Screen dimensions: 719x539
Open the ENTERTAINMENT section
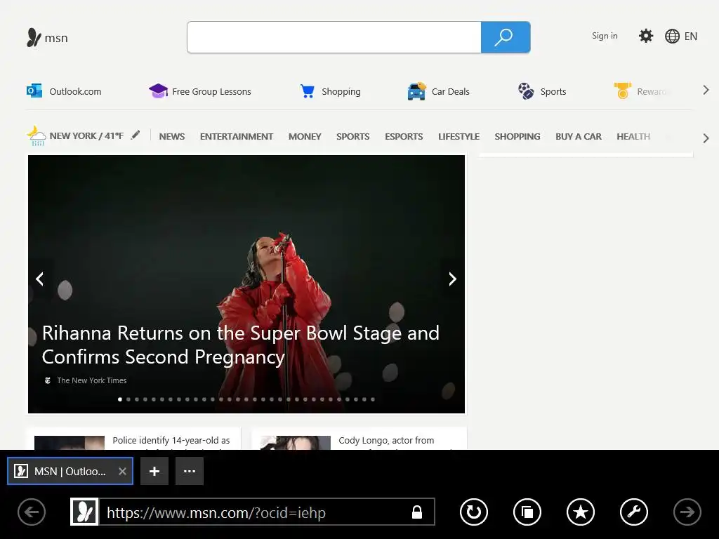(237, 137)
